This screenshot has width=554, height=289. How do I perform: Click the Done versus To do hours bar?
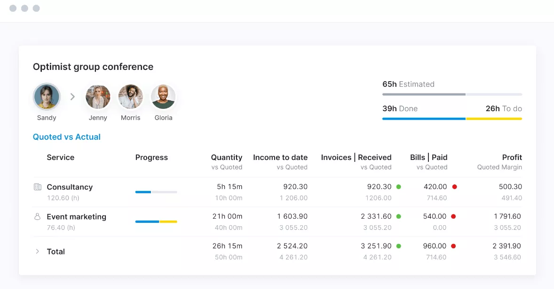(x=452, y=119)
